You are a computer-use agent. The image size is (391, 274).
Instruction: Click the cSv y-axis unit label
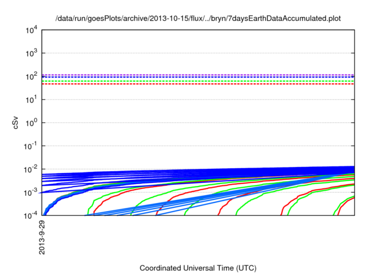point(16,123)
